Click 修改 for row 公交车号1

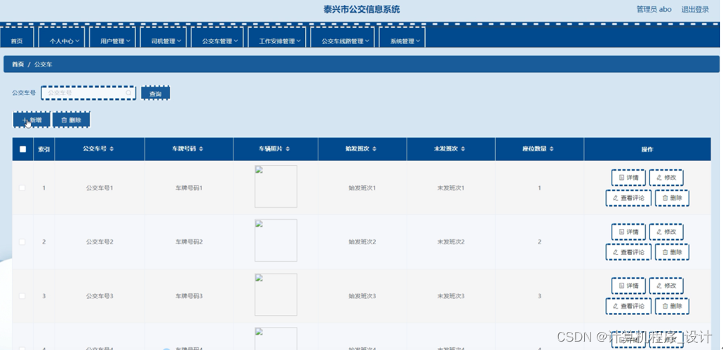[x=666, y=178]
